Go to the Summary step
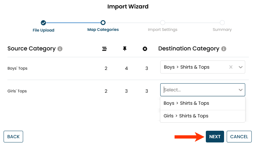This screenshot has height=147, width=255. tap(222, 30)
